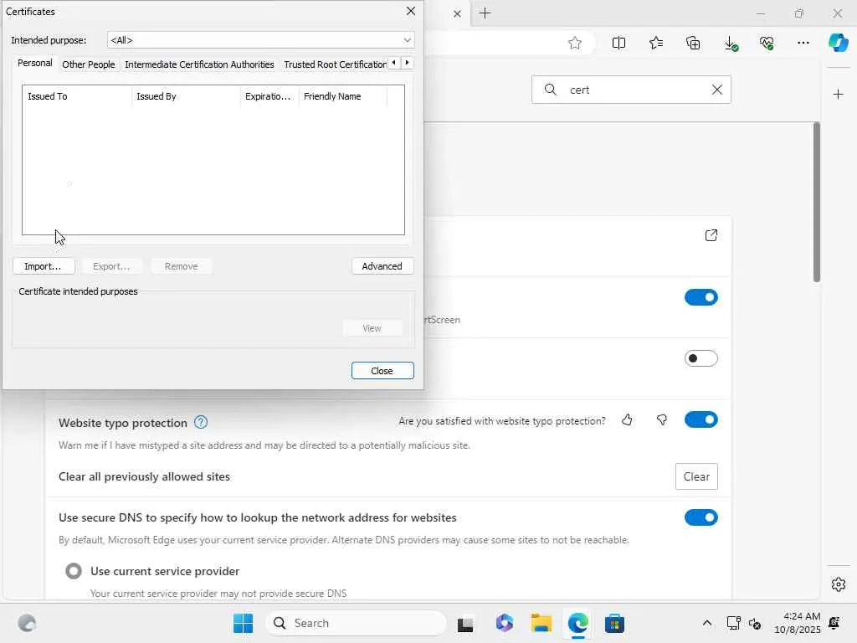
Task: Open split screen view in Edge
Action: point(618,44)
